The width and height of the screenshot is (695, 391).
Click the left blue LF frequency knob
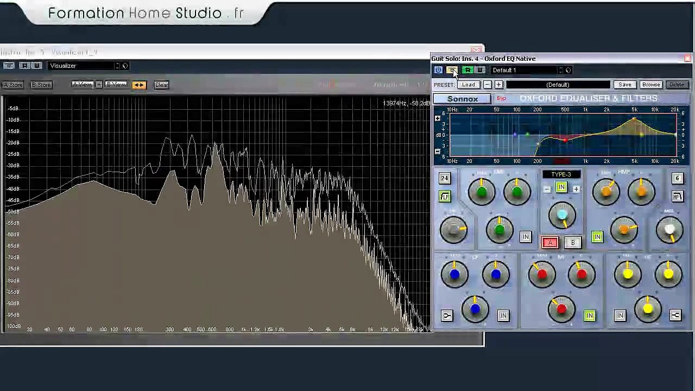[454, 275]
